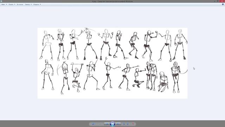Go to the previous photo

[x=107, y=124]
